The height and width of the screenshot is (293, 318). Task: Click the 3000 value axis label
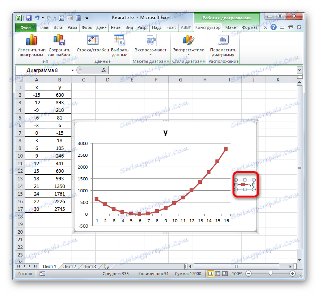pyautogui.click(x=82, y=143)
